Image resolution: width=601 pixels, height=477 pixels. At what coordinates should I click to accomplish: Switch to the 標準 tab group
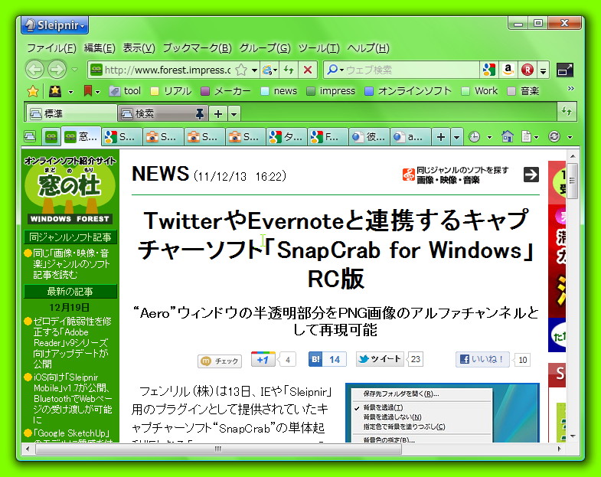point(72,113)
